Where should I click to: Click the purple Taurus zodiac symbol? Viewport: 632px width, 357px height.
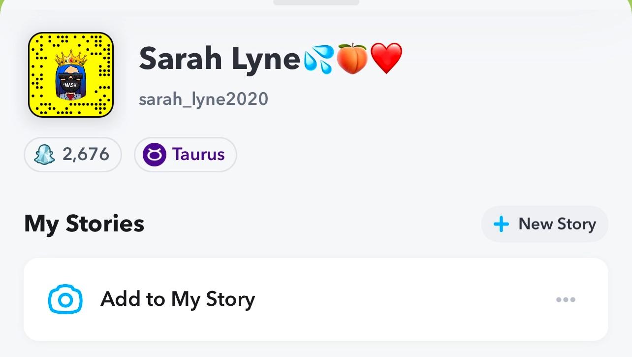[154, 155]
